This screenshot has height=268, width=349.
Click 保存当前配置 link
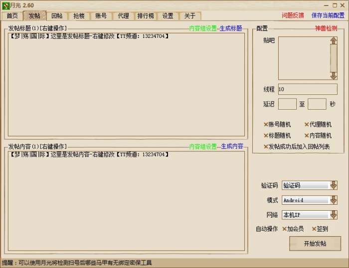tap(328, 15)
